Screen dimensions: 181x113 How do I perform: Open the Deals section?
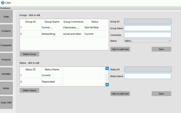(x=6, y=17)
